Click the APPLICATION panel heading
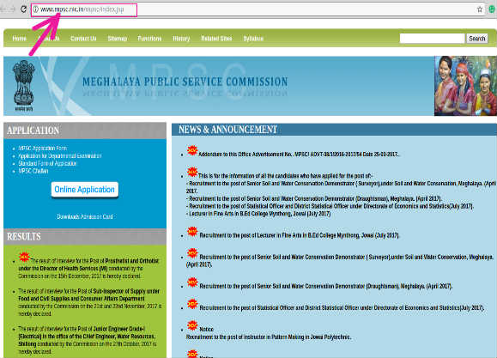The width and height of the screenshot is (497, 358). coord(33,130)
